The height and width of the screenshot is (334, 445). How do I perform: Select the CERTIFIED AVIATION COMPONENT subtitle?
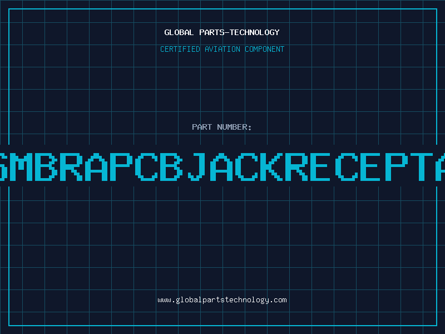point(222,49)
